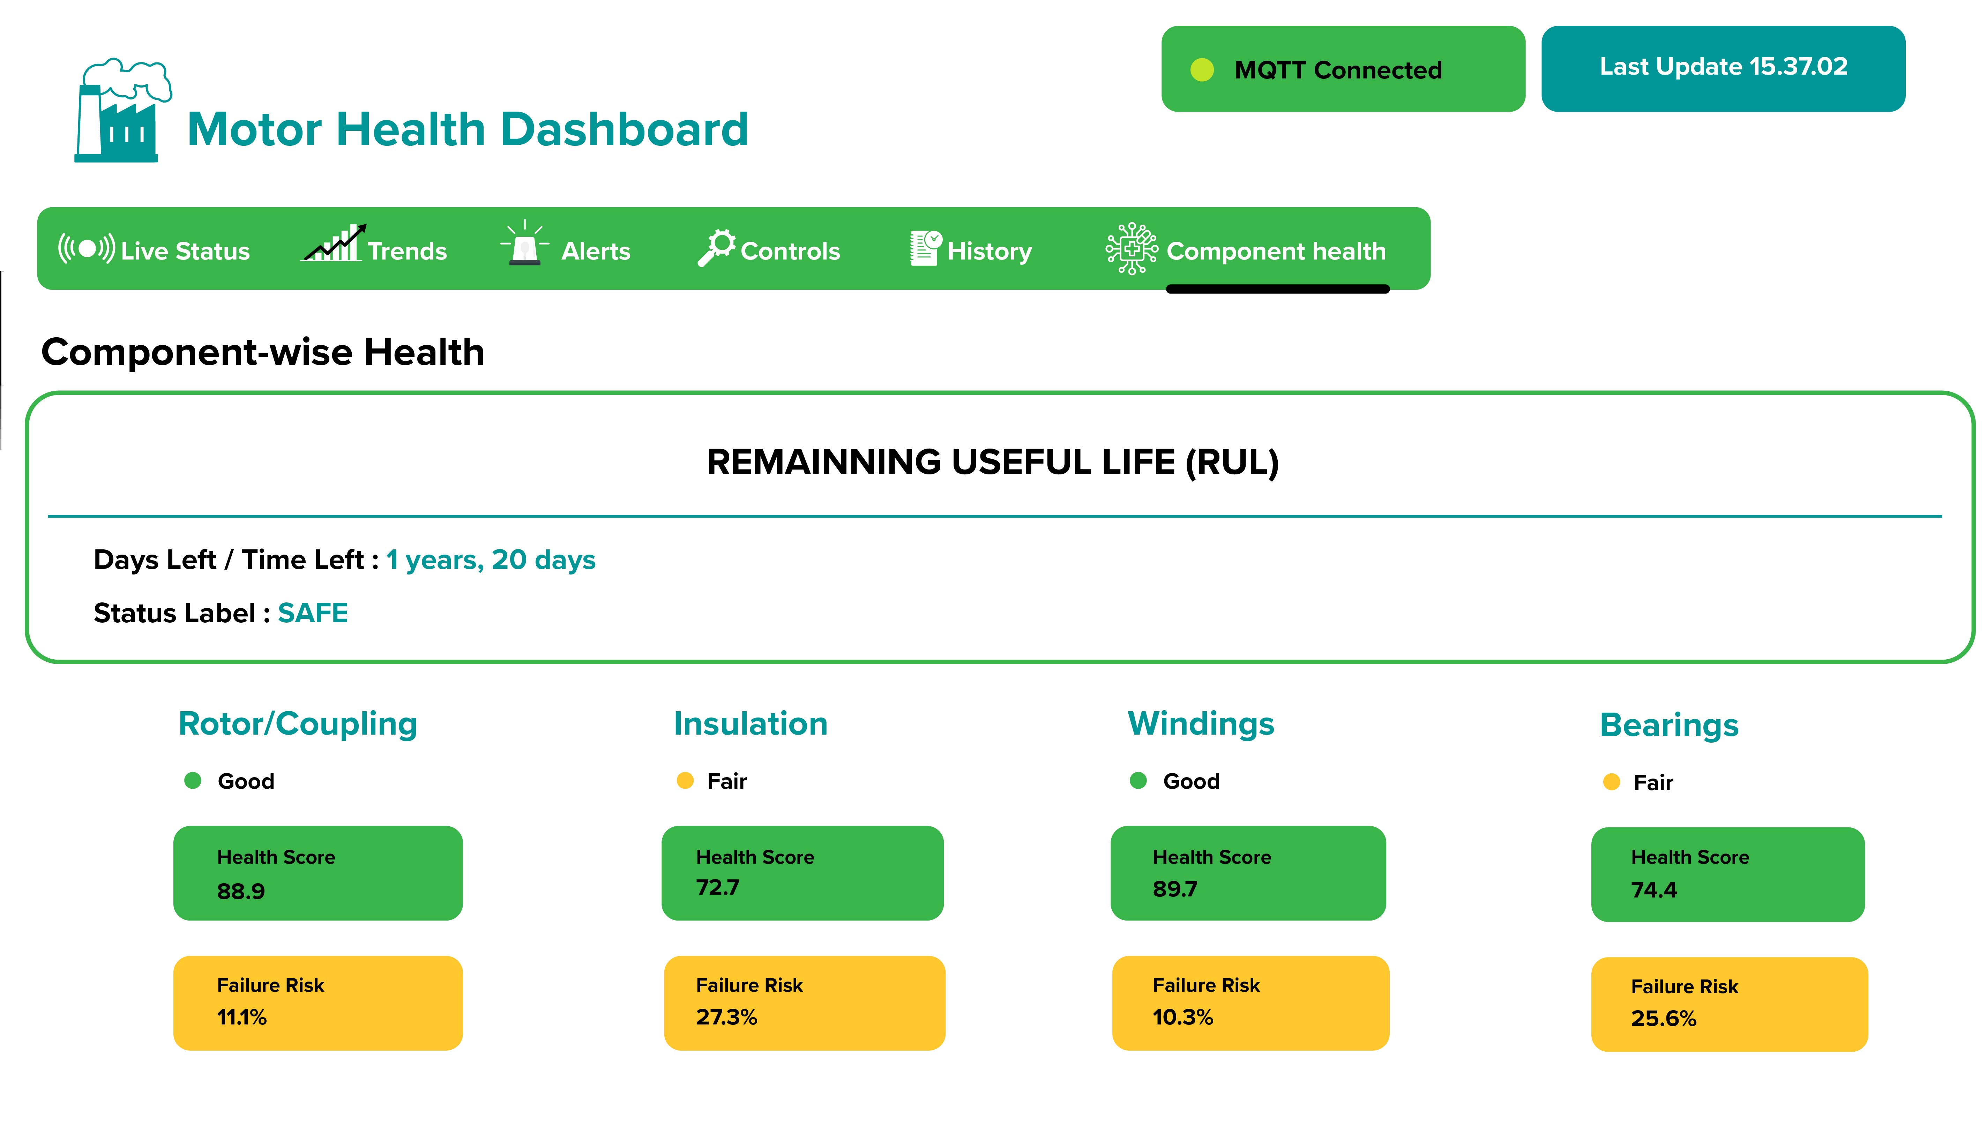Click the Last Update timestamp button
The image size is (1986, 1134).
point(1723,68)
